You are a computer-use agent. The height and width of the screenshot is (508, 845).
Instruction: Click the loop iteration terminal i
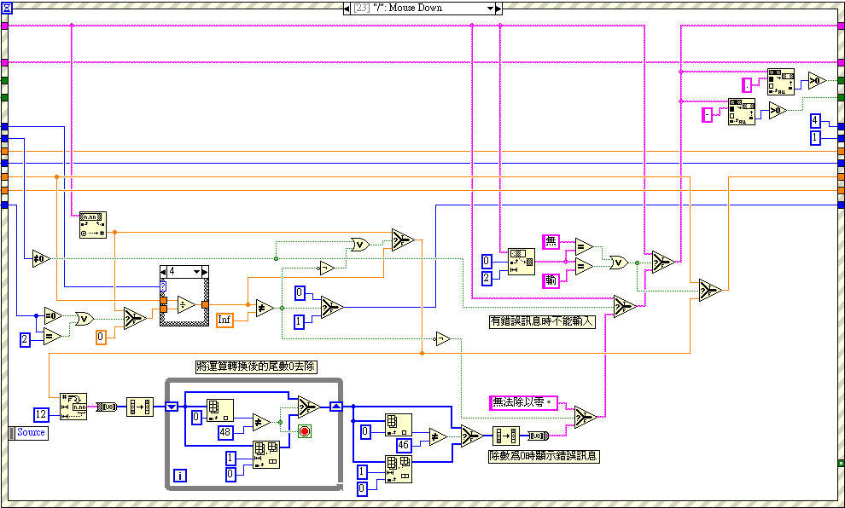click(179, 475)
